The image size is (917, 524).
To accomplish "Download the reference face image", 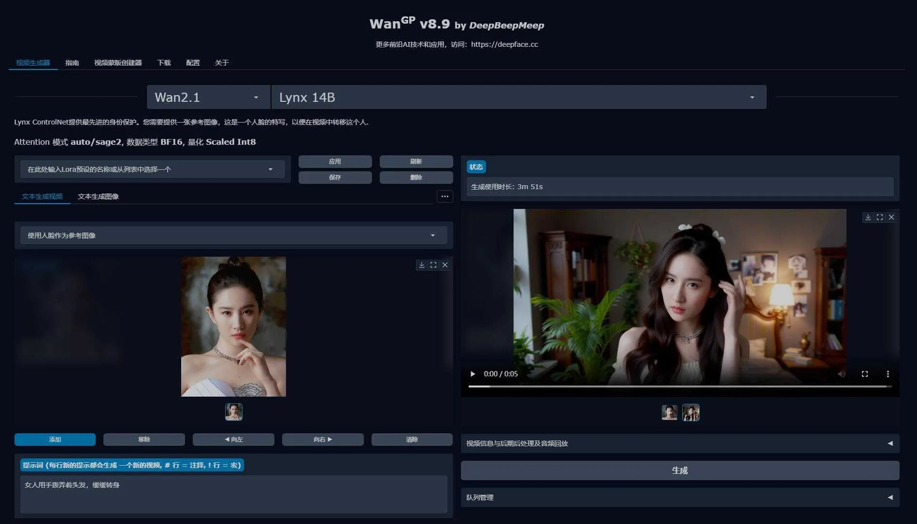I will (421, 265).
